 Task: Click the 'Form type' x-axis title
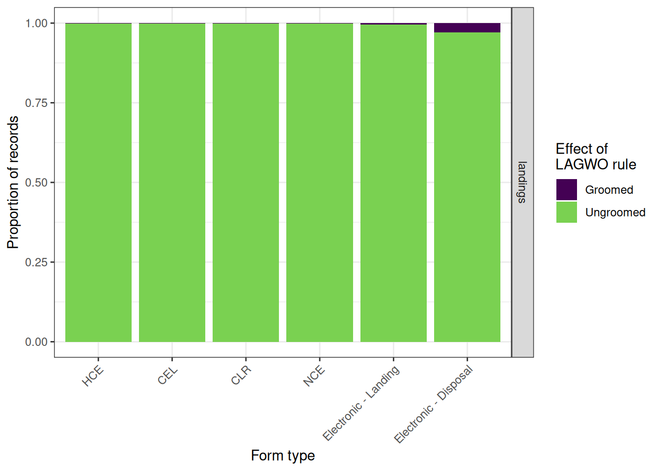tap(283, 455)
